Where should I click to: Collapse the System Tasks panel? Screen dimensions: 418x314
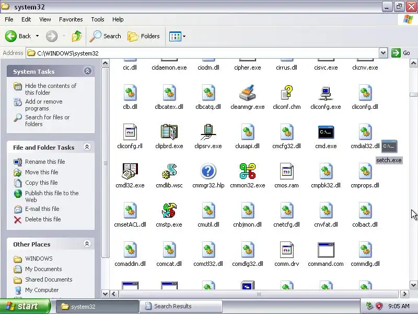[x=87, y=71]
